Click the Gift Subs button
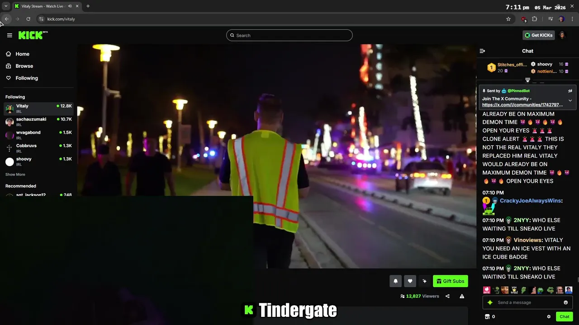 point(450,281)
